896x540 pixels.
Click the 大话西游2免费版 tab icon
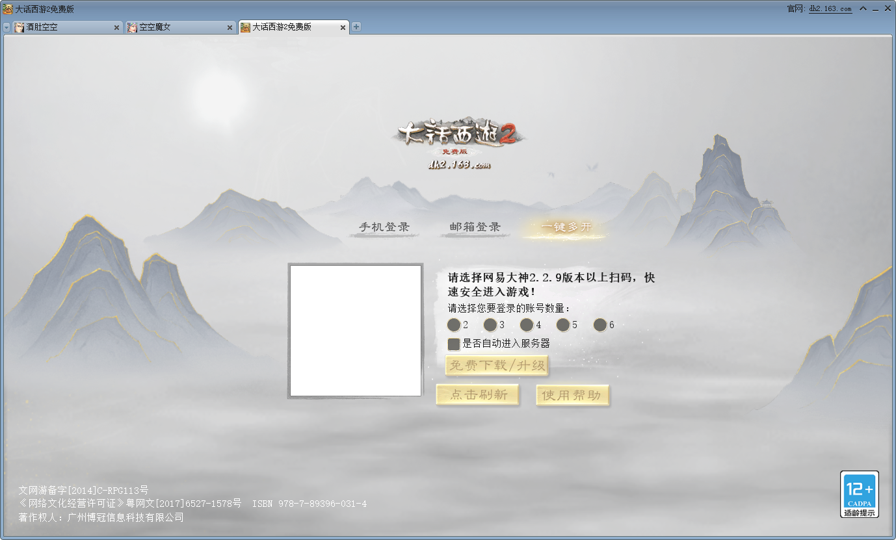[x=245, y=27]
